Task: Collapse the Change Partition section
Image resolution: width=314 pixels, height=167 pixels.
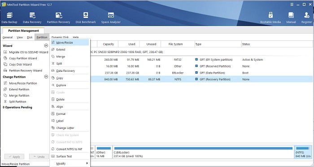Action: pos(46,77)
